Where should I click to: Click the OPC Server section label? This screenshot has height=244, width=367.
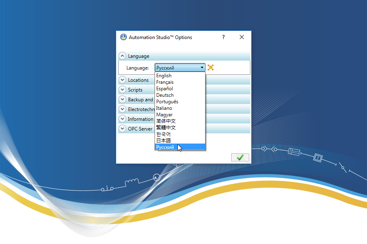[x=140, y=129]
